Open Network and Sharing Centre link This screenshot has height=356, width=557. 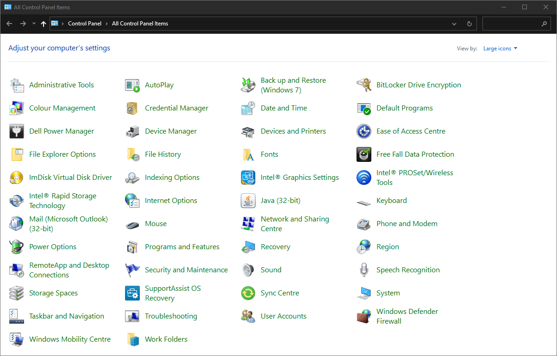[x=295, y=224]
